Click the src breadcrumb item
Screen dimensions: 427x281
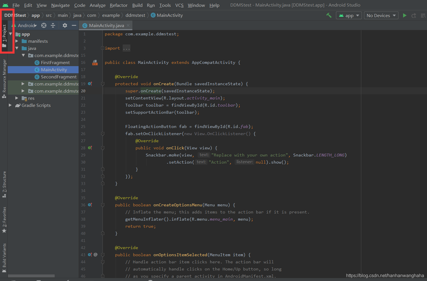[x=49, y=15]
